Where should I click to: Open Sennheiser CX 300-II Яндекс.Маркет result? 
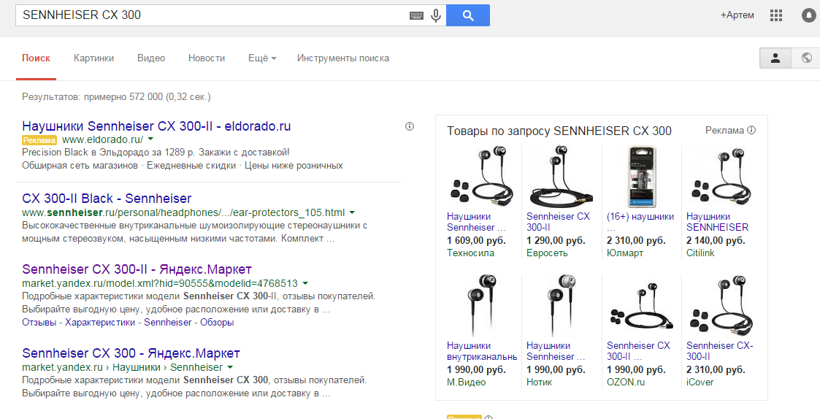(x=137, y=269)
